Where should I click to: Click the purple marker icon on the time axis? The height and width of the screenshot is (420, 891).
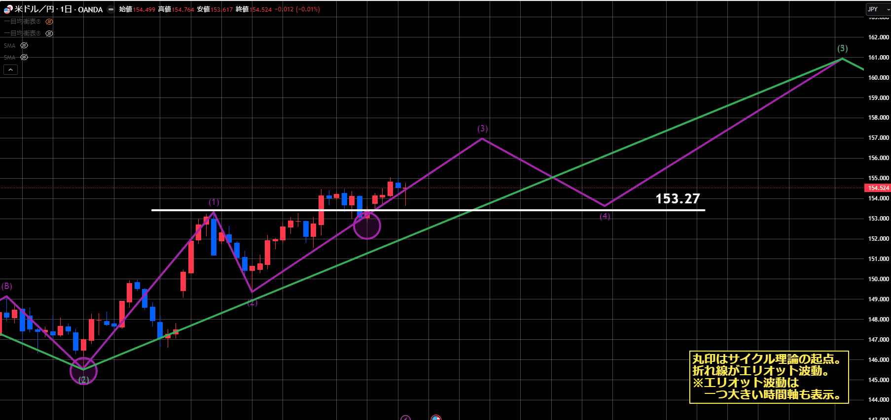pyautogui.click(x=405, y=418)
